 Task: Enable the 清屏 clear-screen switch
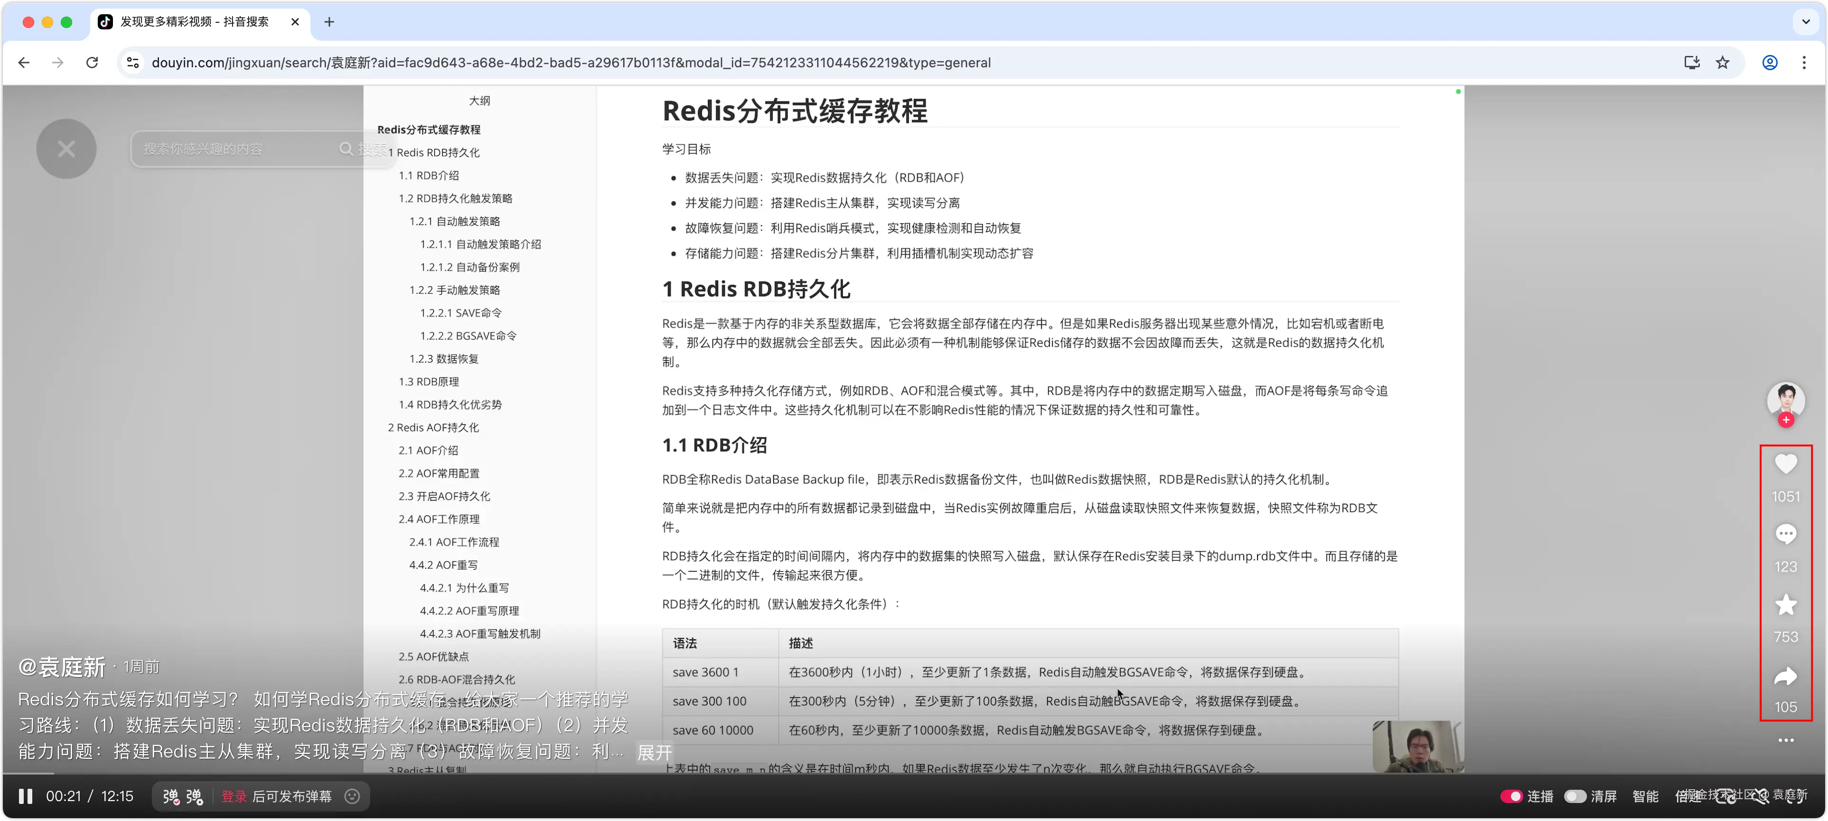[1575, 796]
